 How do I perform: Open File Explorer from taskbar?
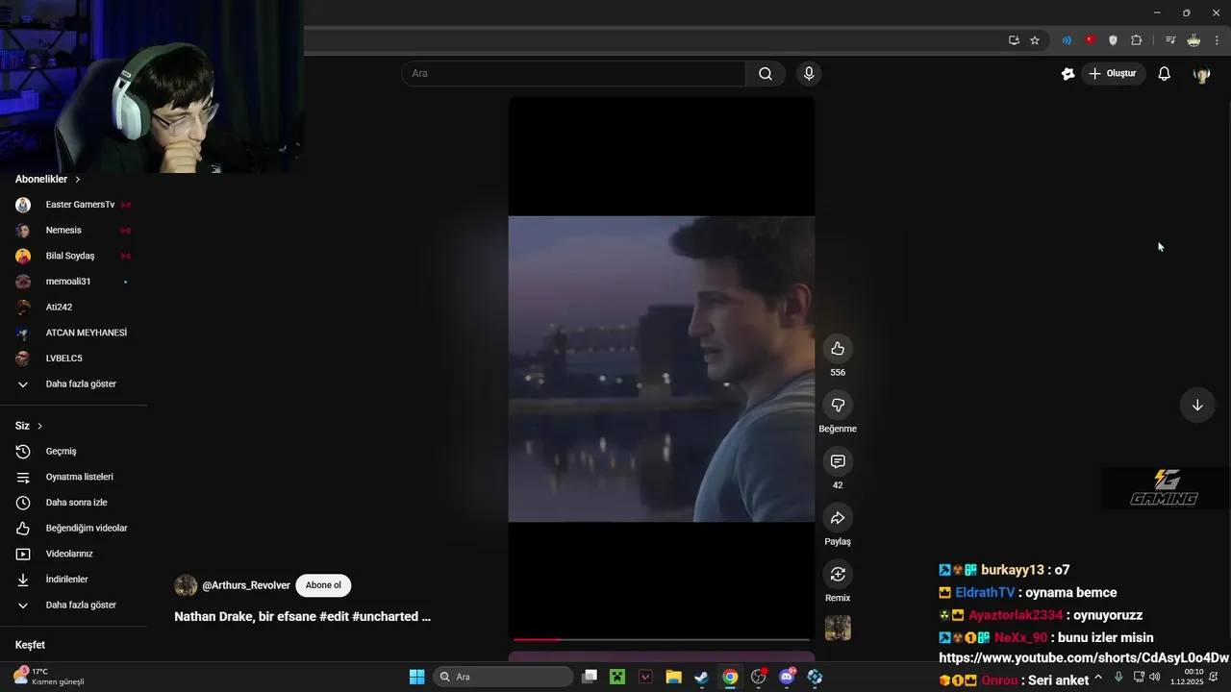point(673,677)
